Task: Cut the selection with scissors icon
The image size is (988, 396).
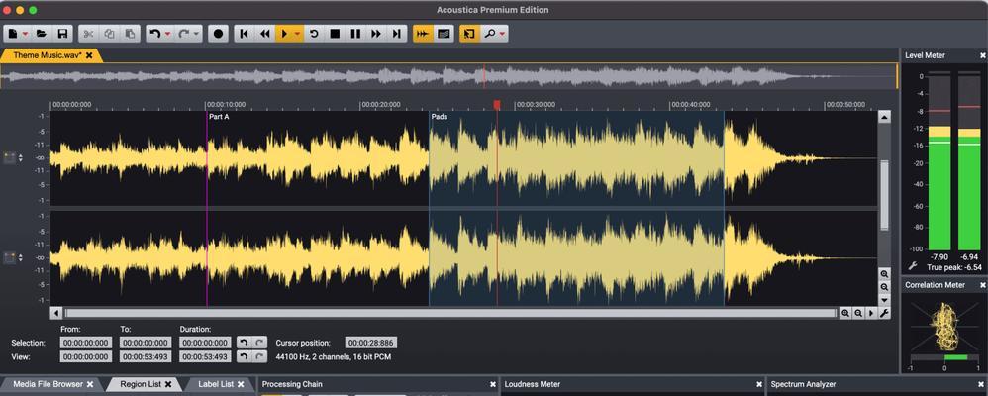Action: [x=89, y=34]
